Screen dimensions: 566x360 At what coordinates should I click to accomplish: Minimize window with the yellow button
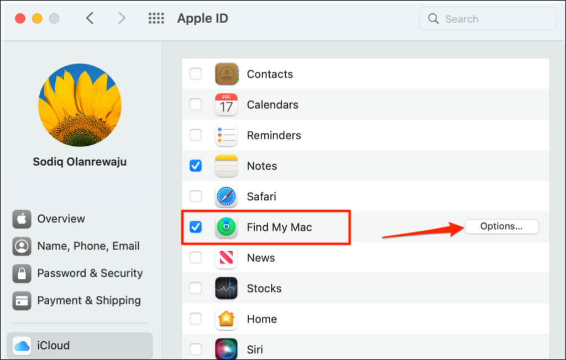(37, 18)
